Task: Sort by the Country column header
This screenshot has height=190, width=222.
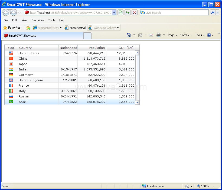Action: point(38,48)
